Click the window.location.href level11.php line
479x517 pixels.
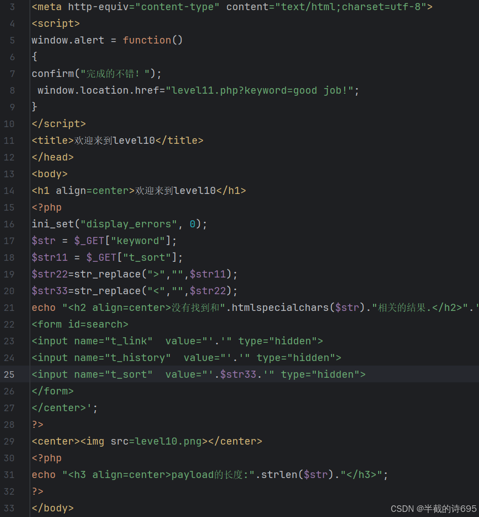coord(198,90)
